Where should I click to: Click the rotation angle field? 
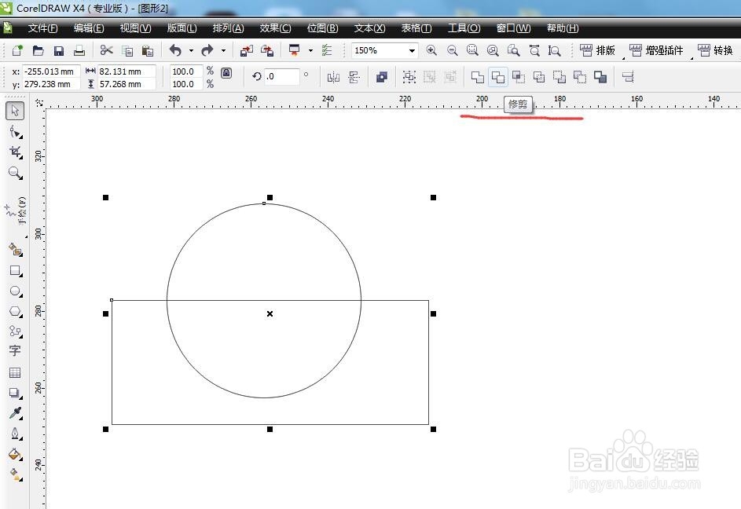point(282,76)
